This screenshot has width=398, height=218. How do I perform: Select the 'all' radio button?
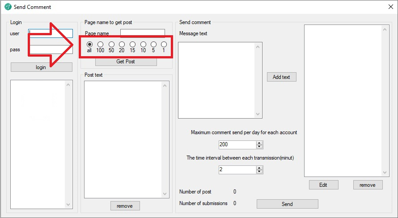89,44
